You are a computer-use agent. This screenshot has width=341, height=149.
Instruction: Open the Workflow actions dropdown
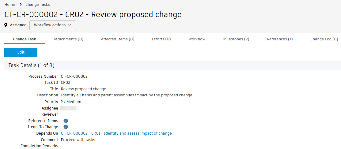click(x=53, y=25)
